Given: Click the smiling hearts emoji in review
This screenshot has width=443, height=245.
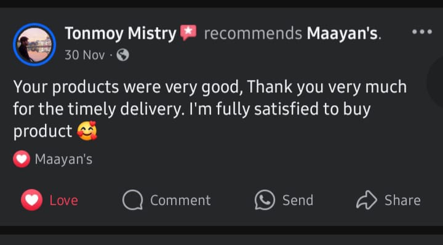Looking at the screenshot, I should point(87,131).
